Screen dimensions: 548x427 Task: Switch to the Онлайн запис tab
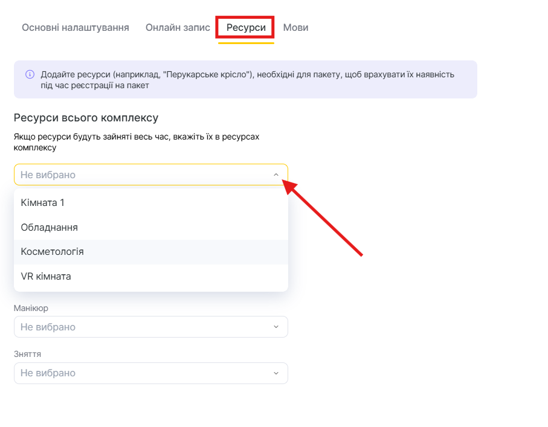[x=178, y=28]
